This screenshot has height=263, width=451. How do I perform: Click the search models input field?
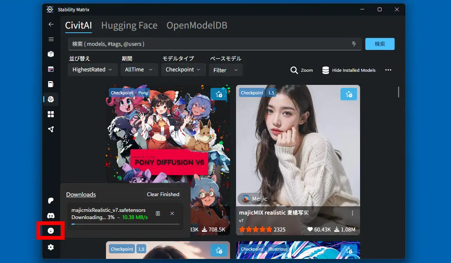[215, 44]
